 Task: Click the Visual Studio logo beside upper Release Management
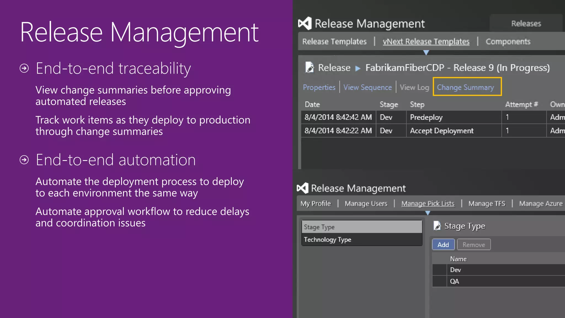(305, 23)
